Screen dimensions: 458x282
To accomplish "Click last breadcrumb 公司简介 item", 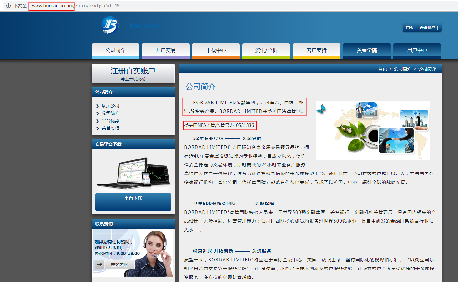I will click(x=427, y=69).
